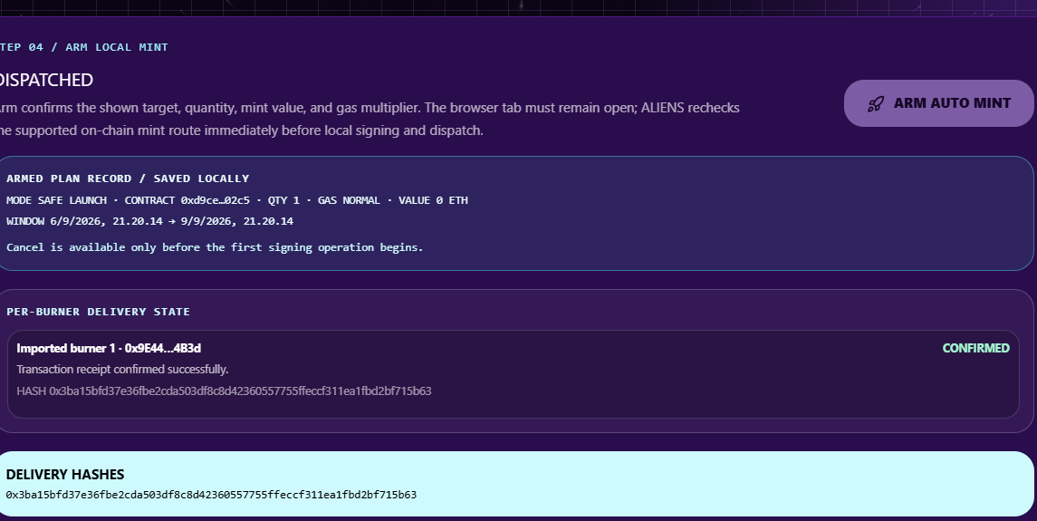The image size is (1037, 521).
Task: Click the rocket icon in ARM AUTO MINT
Action: click(x=876, y=104)
